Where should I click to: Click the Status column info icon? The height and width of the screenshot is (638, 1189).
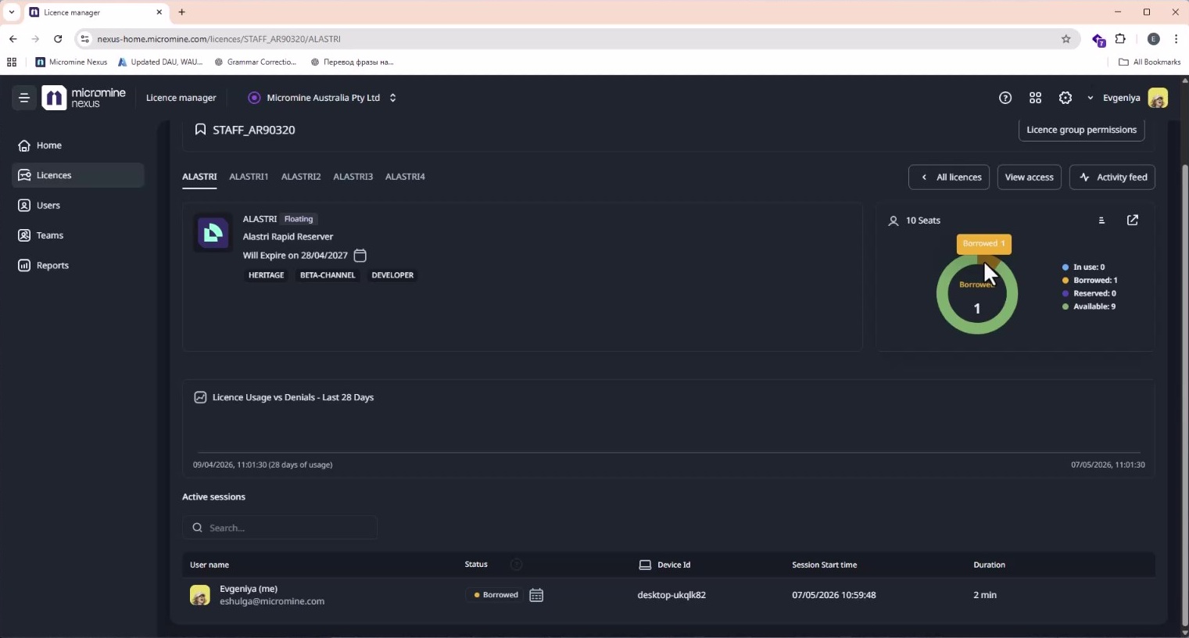[516, 565]
